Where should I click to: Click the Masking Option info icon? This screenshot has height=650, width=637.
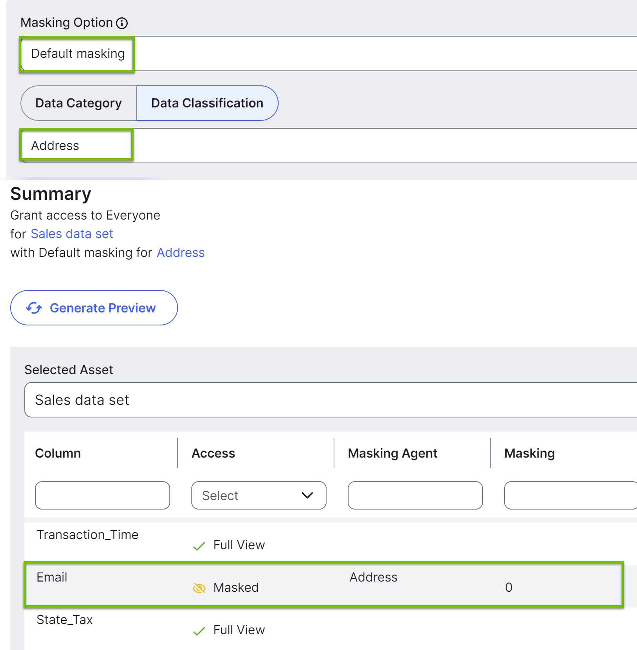click(x=123, y=23)
